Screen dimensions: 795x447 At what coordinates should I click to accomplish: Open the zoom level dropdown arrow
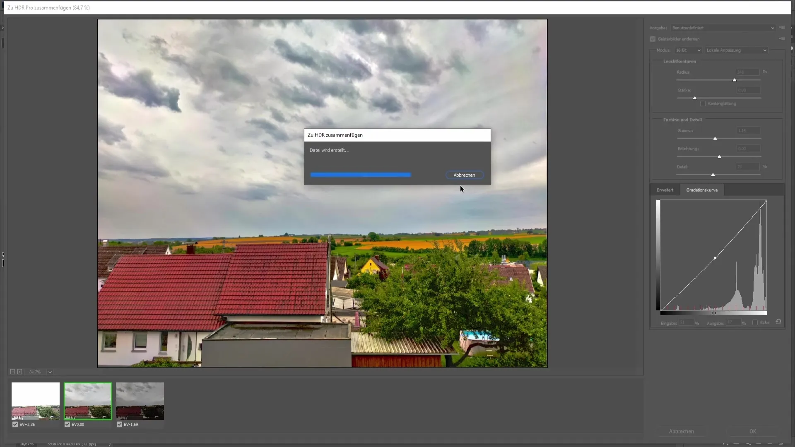click(50, 372)
